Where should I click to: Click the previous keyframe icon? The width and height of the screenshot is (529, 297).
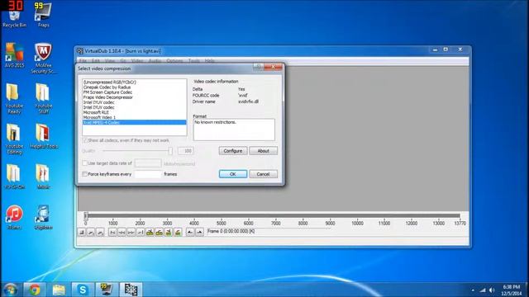point(150,233)
